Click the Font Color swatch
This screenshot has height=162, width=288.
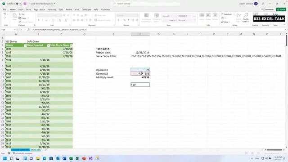[x=66, y=20]
